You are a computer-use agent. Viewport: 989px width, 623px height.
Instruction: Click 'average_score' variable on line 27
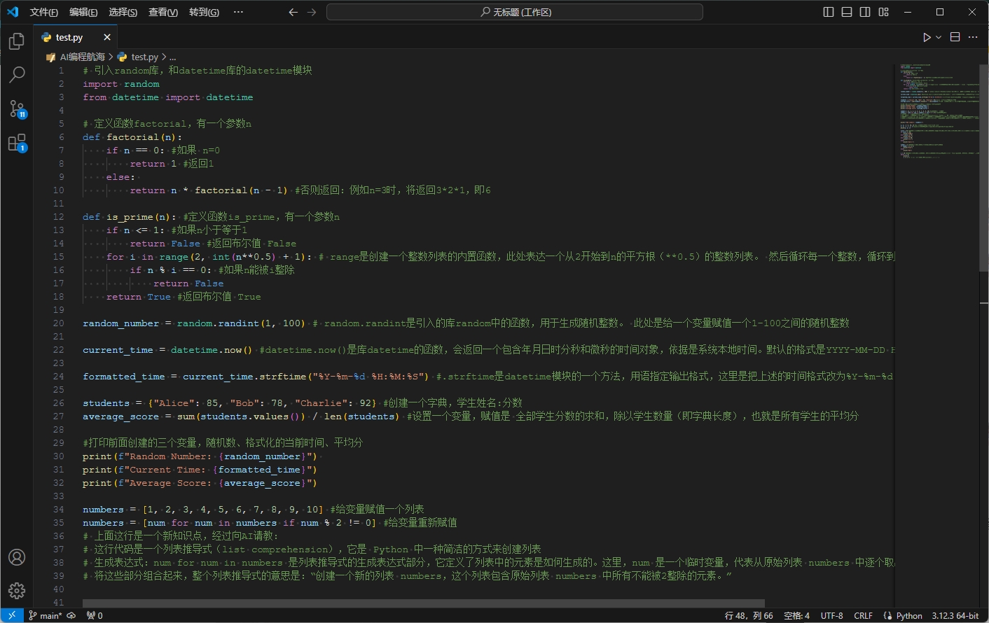pyautogui.click(x=120, y=416)
